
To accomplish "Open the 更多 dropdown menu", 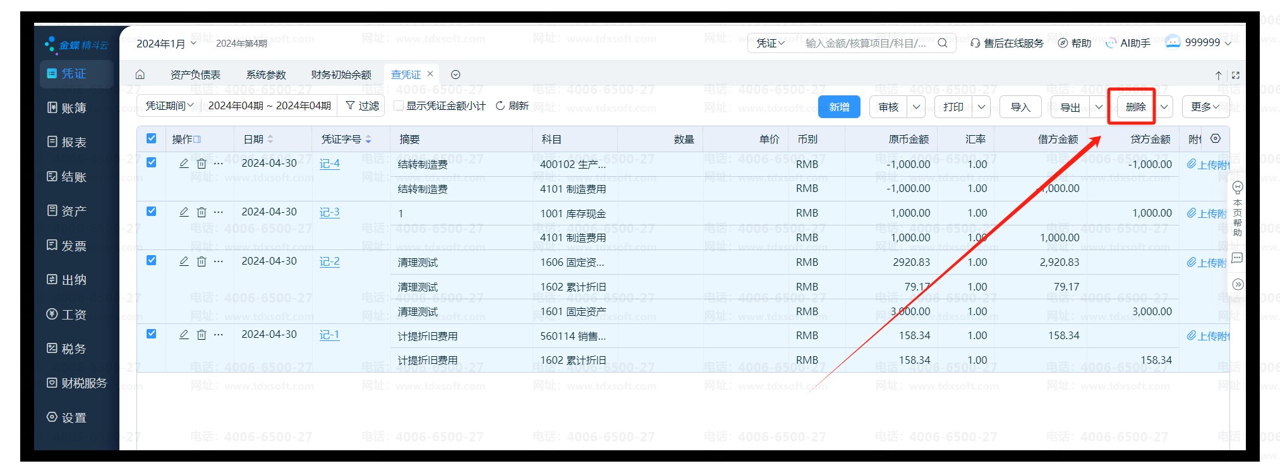I will [1205, 107].
